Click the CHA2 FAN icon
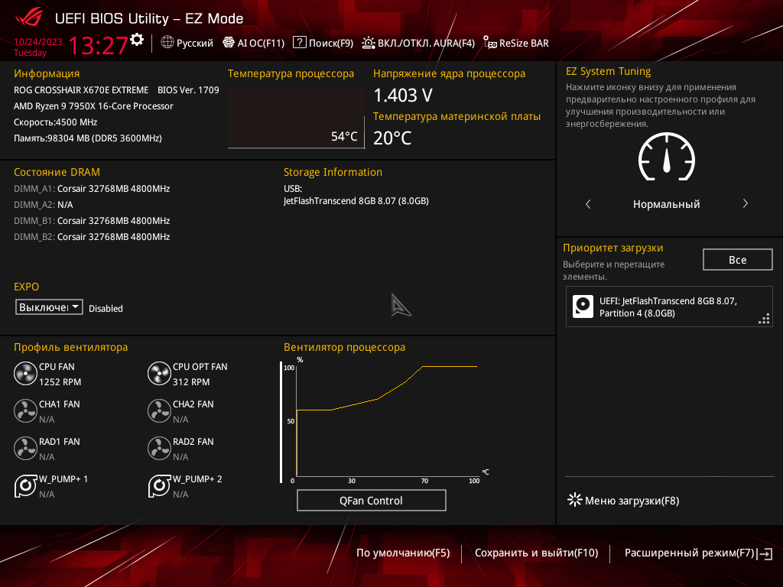783x587 pixels. (x=159, y=410)
